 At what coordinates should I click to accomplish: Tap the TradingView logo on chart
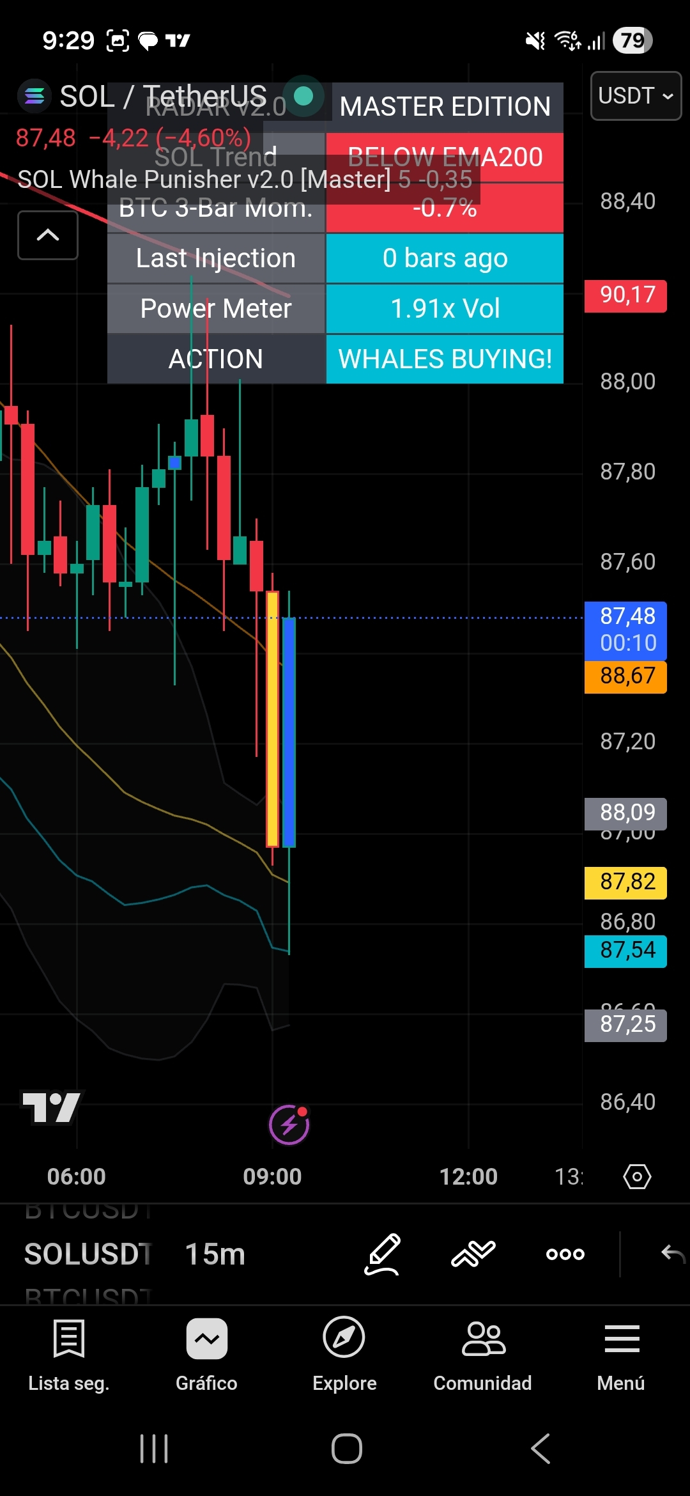point(52,1108)
